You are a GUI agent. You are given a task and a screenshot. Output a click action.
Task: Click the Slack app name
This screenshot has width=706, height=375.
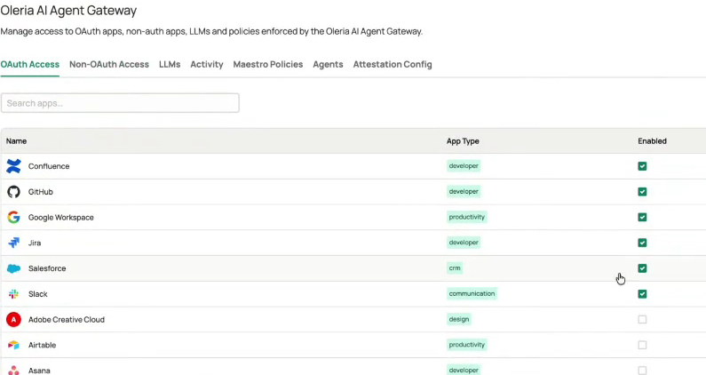pyautogui.click(x=38, y=294)
